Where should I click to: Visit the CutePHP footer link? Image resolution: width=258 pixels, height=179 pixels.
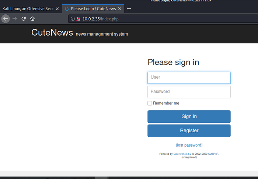213,154
